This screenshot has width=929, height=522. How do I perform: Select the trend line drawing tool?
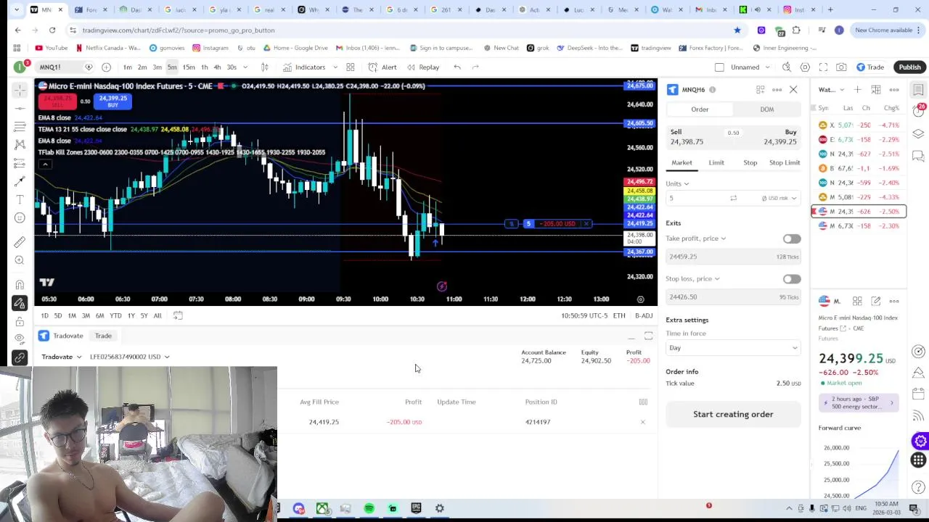pos(20,108)
